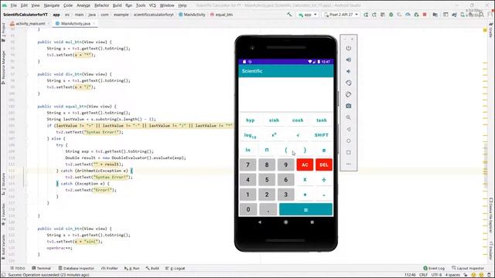Tap the Android home button on phone screen

(285, 222)
